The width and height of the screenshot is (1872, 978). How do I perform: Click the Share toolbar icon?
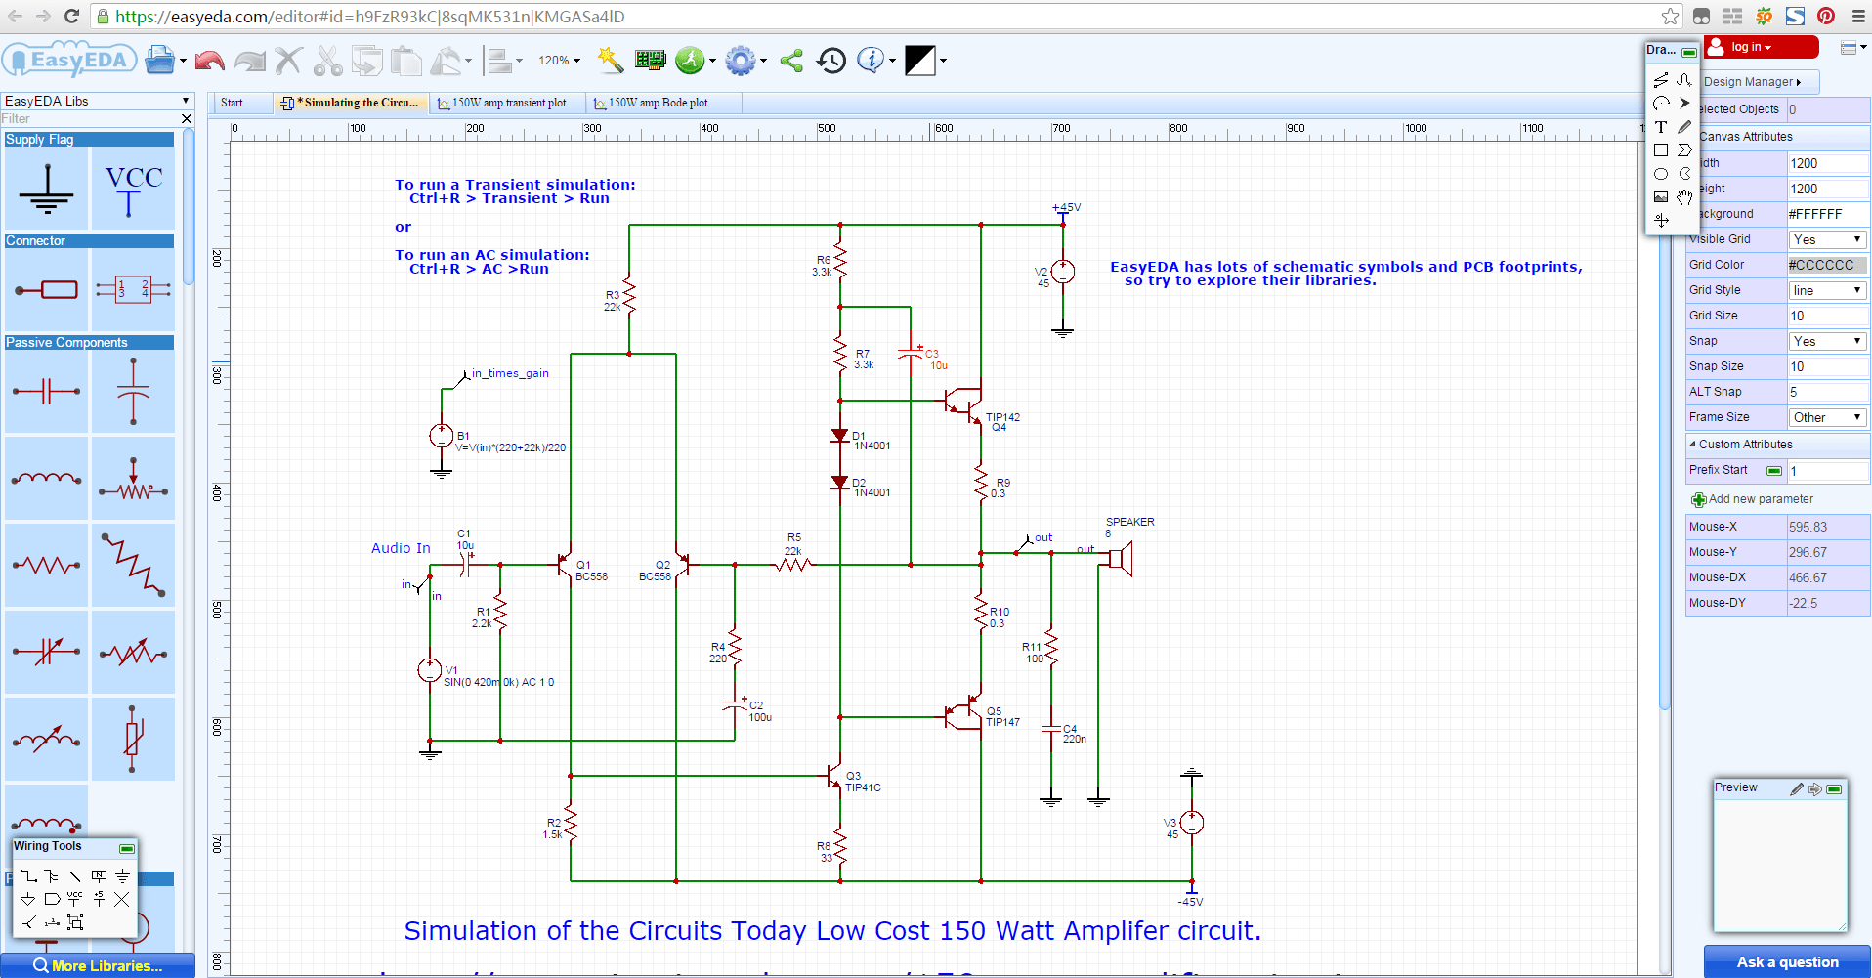791,60
